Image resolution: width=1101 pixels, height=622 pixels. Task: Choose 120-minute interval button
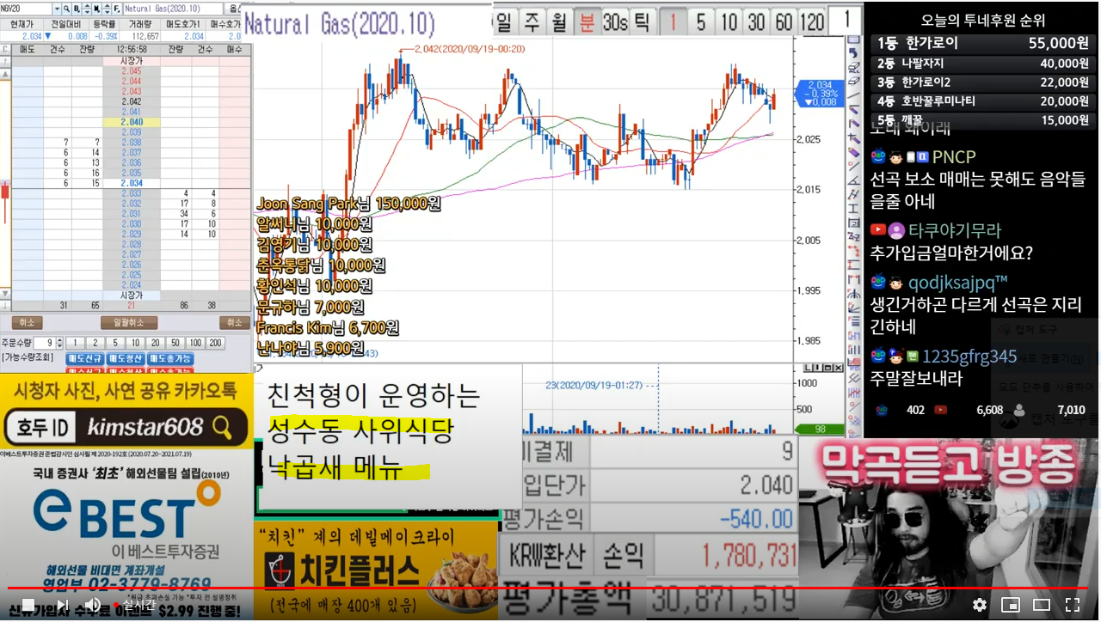pyautogui.click(x=811, y=21)
